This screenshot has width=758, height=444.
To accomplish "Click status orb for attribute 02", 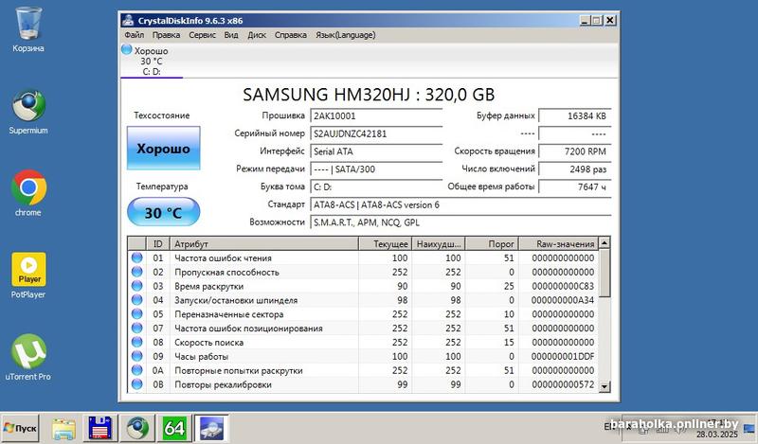I will [x=136, y=272].
